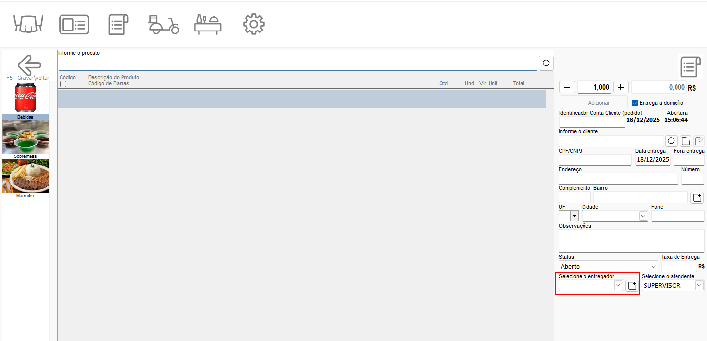
Task: Select the delivery scooter icon
Action: tap(163, 24)
